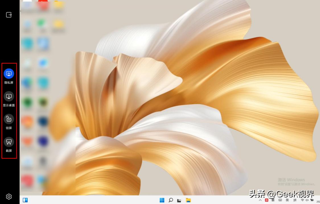Click the red tray app icon
This screenshot has height=204, width=320.
(267, 200)
